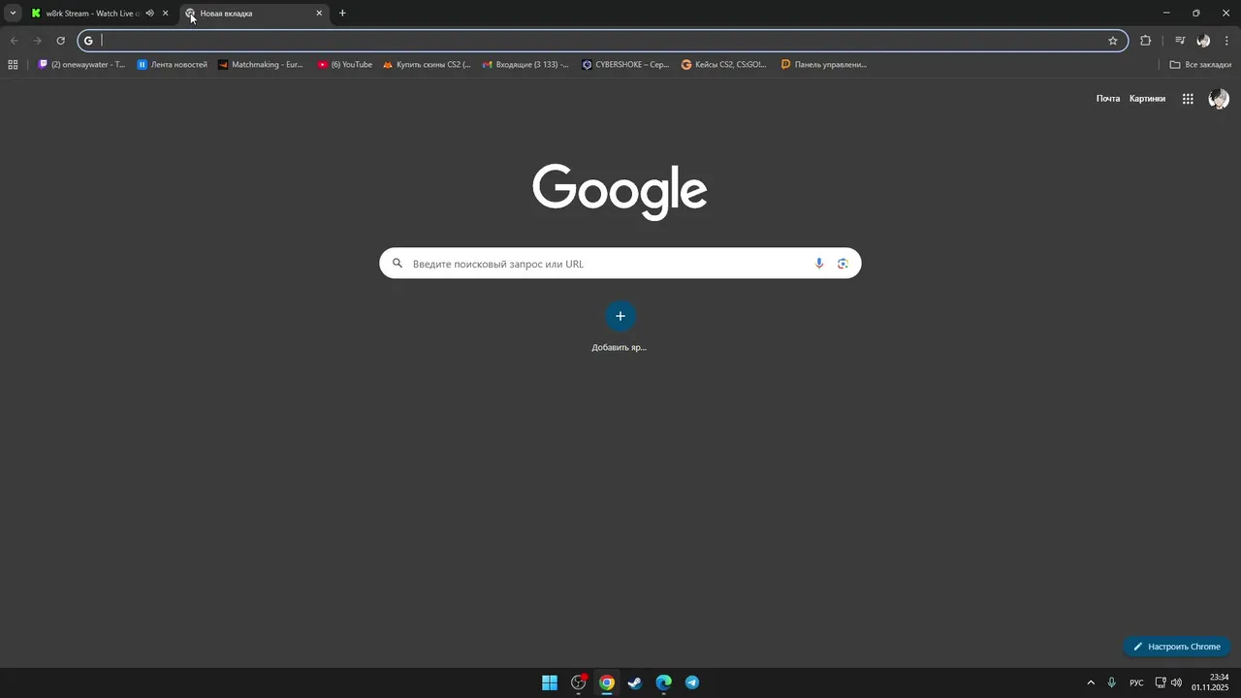
Task: Open the Extensions puzzle icon
Action: [1145, 41]
